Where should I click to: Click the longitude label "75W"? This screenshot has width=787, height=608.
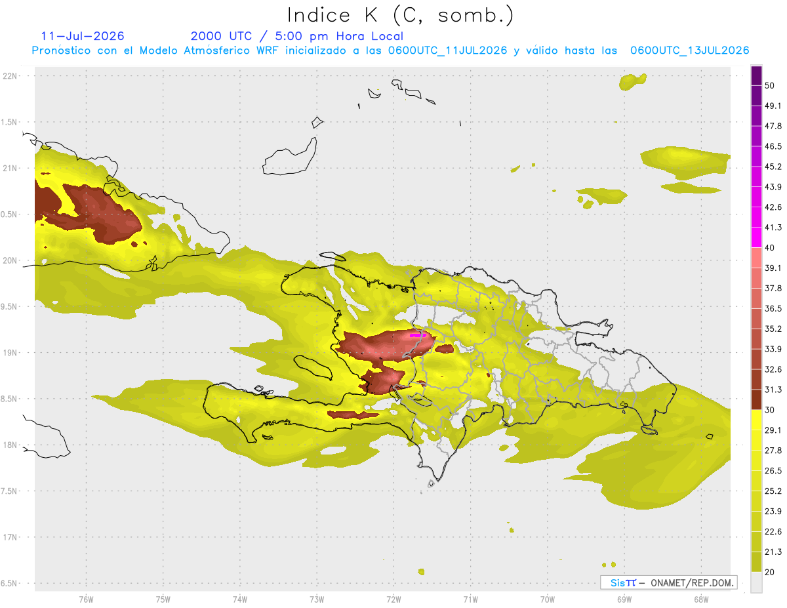click(x=163, y=599)
